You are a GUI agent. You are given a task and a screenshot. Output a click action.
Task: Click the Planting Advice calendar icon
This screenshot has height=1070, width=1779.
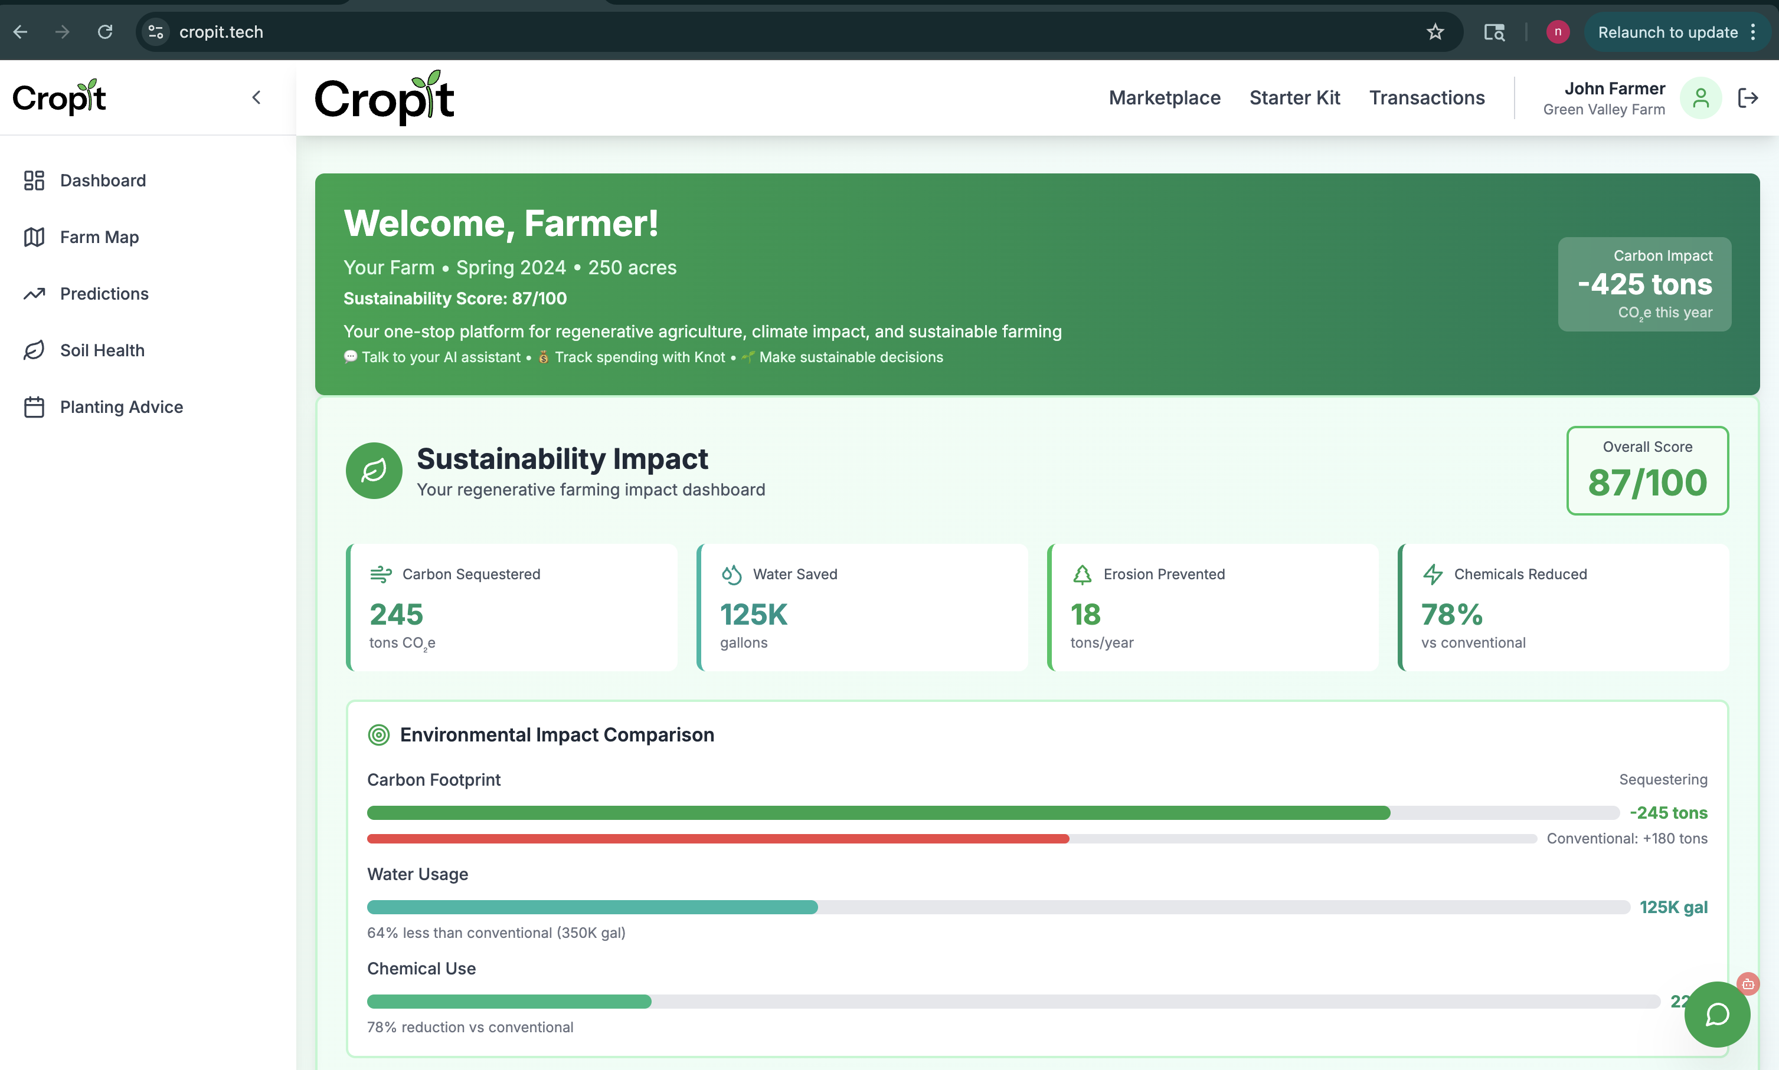coord(34,408)
